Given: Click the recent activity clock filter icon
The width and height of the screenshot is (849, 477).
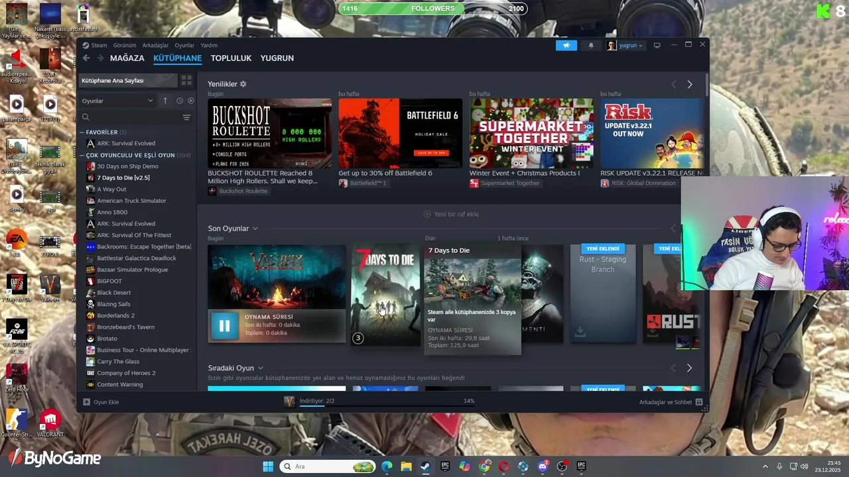Looking at the screenshot, I should tap(179, 101).
